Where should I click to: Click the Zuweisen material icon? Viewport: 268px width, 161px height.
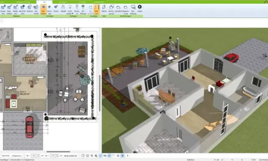pyautogui.click(x=3, y=9)
